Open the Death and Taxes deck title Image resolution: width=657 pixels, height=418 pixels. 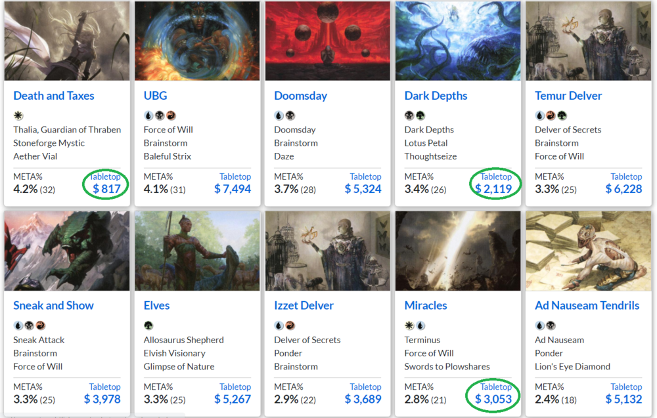pos(54,96)
